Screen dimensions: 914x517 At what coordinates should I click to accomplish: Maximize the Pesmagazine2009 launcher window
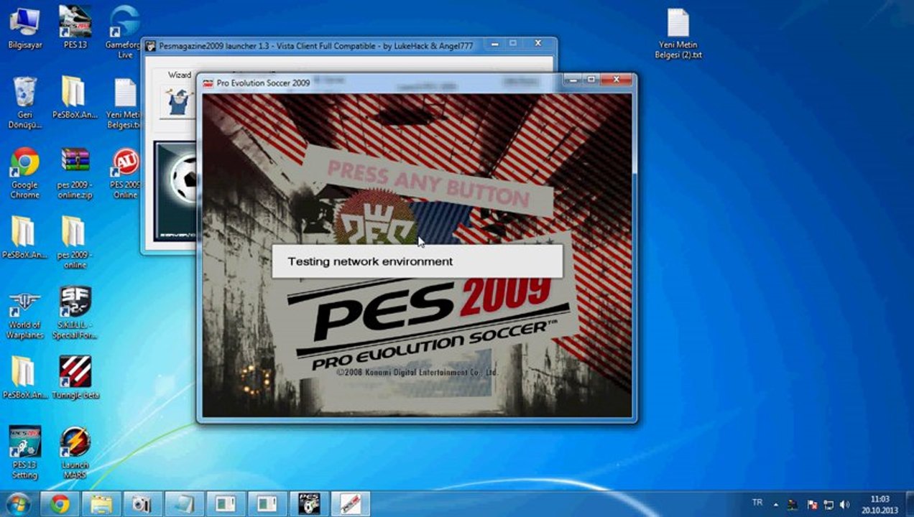512,44
